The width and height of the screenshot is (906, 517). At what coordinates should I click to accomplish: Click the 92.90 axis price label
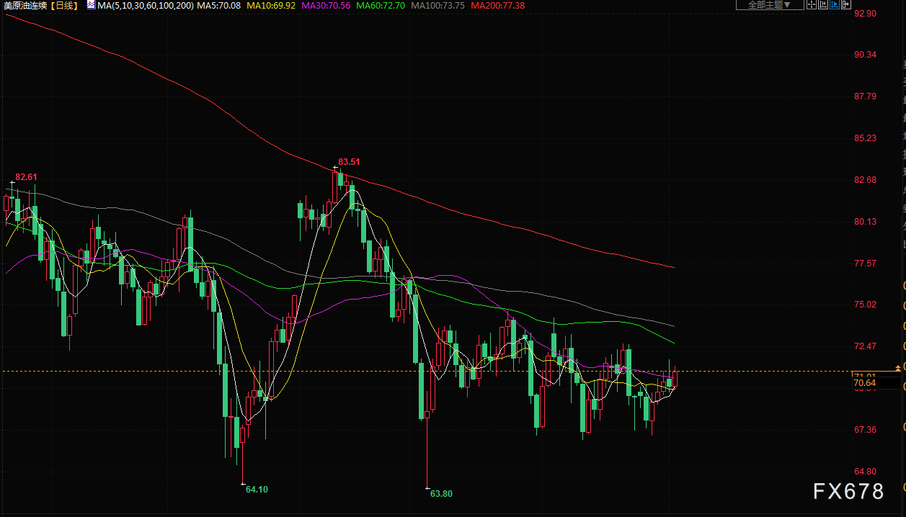pyautogui.click(x=864, y=14)
